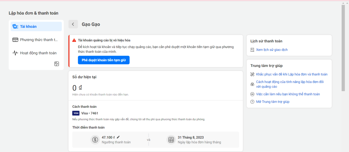Click the minus-circle icon in help center
349x152 pixels.
coord(252,94)
